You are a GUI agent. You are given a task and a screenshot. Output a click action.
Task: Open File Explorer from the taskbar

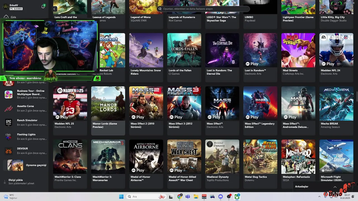tap(196, 197)
